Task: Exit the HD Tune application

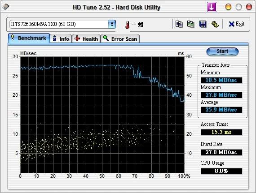Action: click(x=236, y=24)
